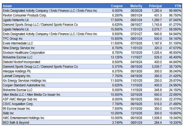Viewport: 184px width, 127px height.
Task: Click the 15.500% coupon value
Action: pos(117,29)
